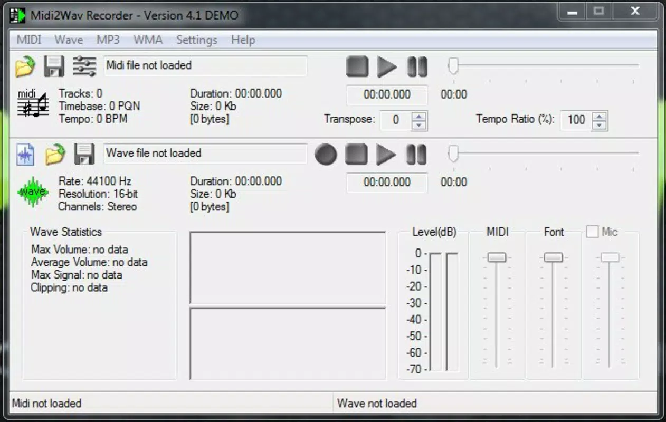Increase Tempo Ratio with up arrow
The image size is (666, 422).
pyautogui.click(x=598, y=116)
